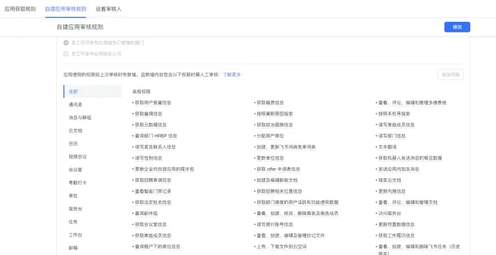The image size is (496, 255).
Task: Click permission 创建、更新飞书词典免审词条
Action: point(286,147)
